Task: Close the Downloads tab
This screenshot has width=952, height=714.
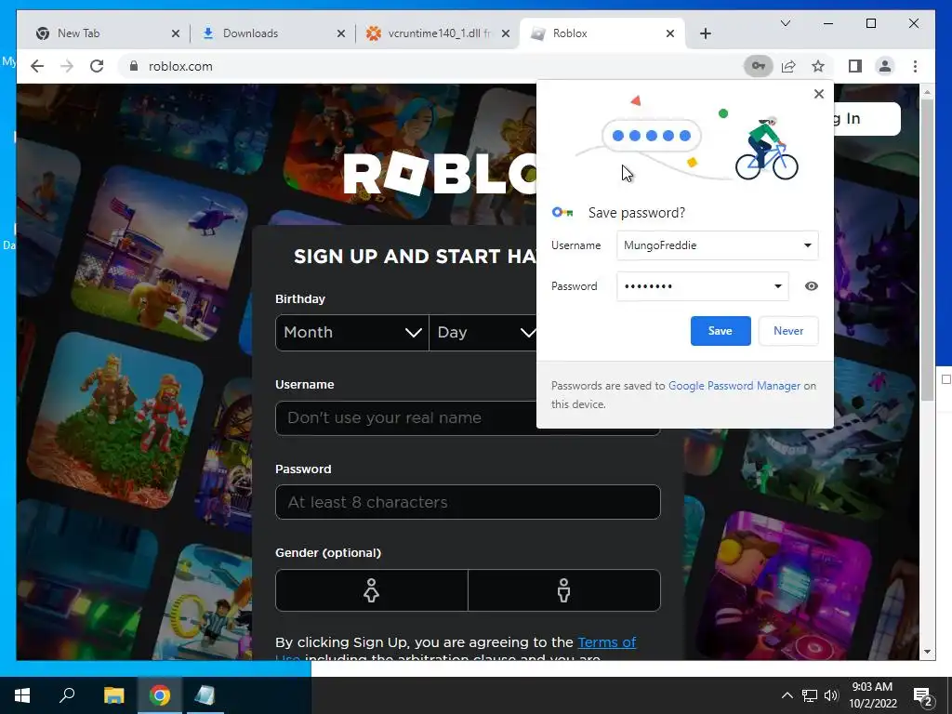Action: pyautogui.click(x=341, y=33)
